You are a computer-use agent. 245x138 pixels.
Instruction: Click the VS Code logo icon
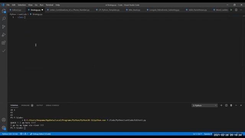click(x=3, y=5)
